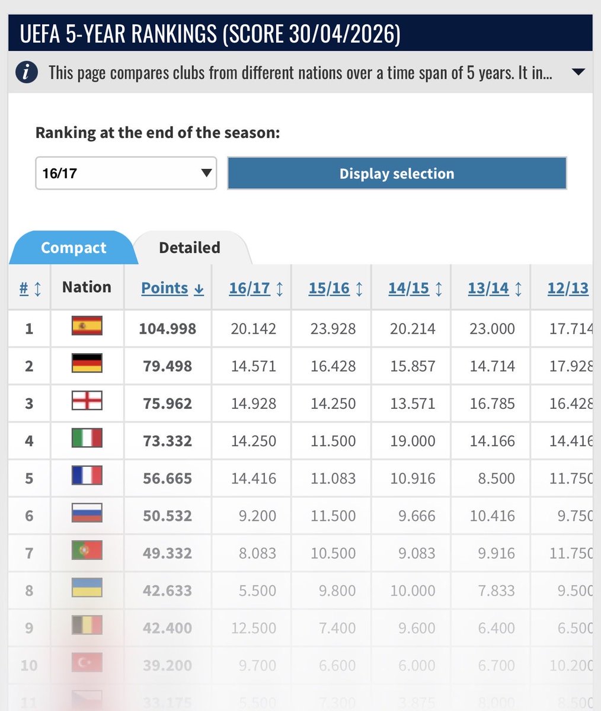
Task: Select the points value 39.200
Action: click(x=168, y=665)
